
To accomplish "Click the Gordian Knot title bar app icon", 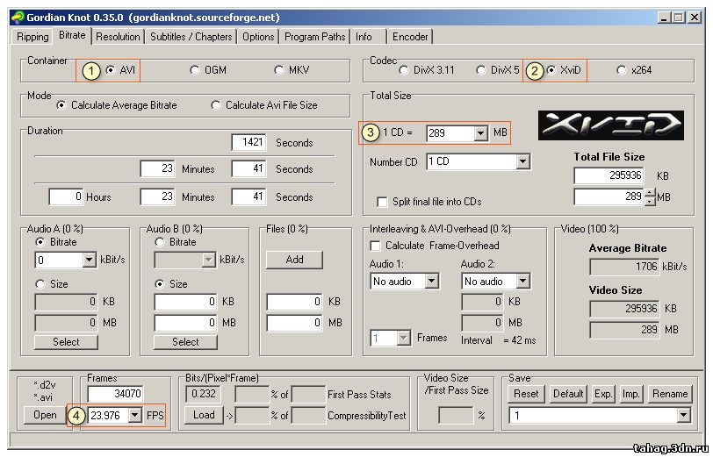I will [x=18, y=18].
